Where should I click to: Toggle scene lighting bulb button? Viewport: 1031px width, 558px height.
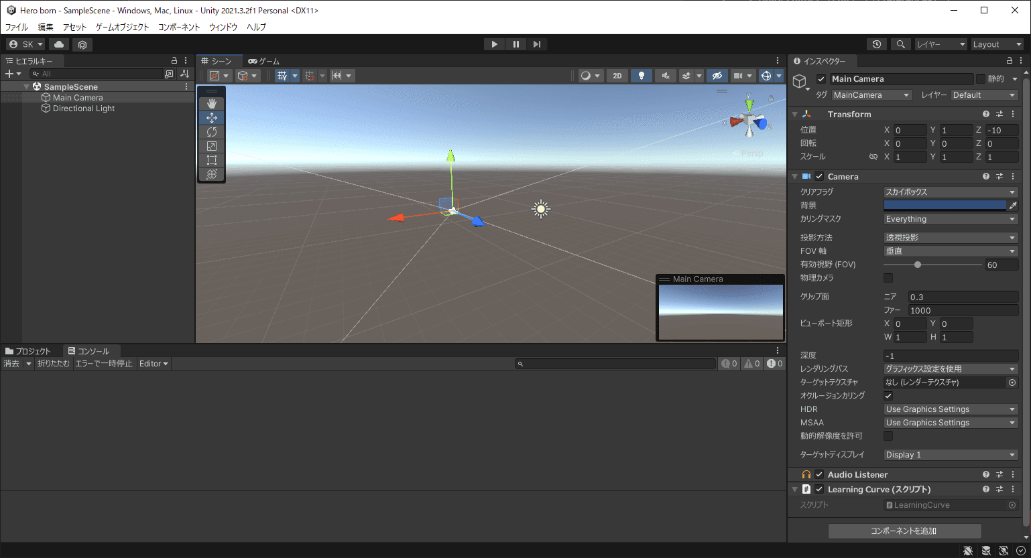click(642, 76)
